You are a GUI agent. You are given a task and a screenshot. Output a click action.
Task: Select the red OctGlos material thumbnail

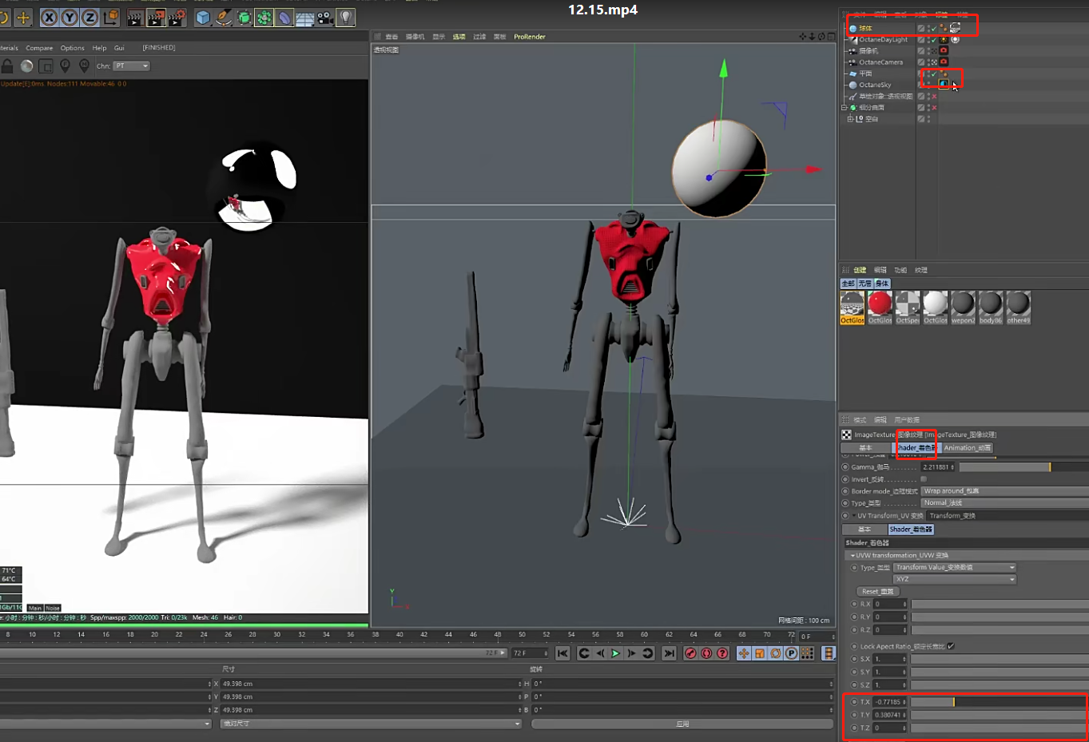[x=880, y=308]
